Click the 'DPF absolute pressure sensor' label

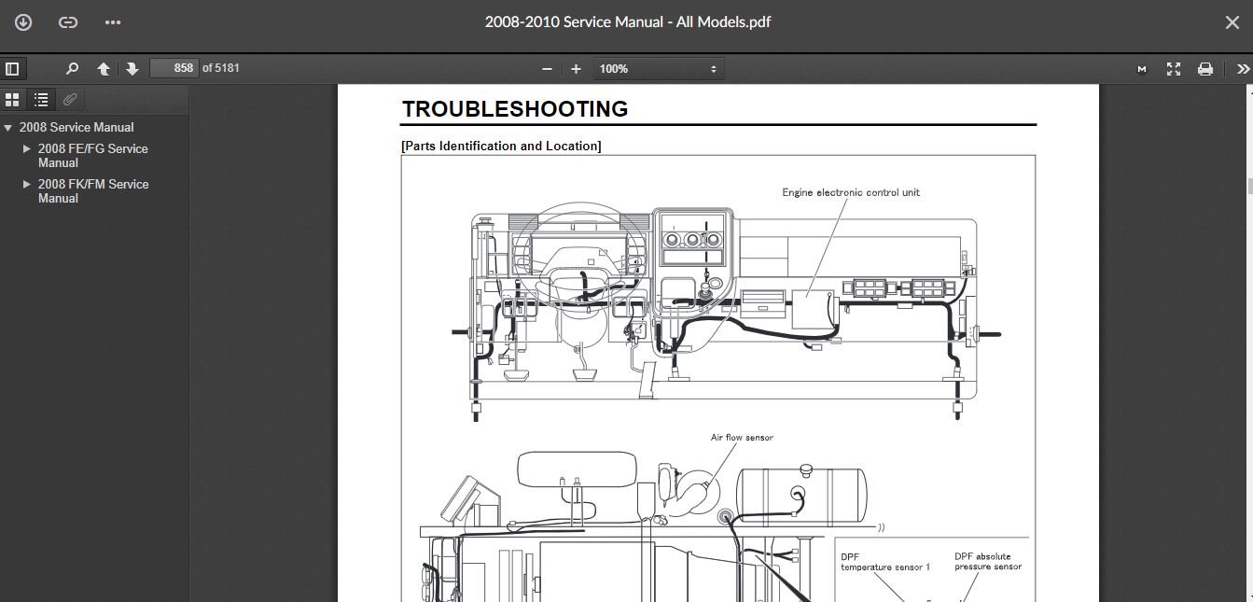click(988, 562)
